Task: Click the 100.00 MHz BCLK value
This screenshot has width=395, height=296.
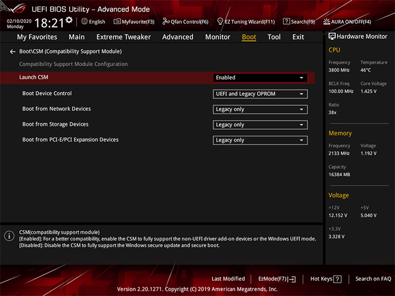Action: pyautogui.click(x=341, y=91)
